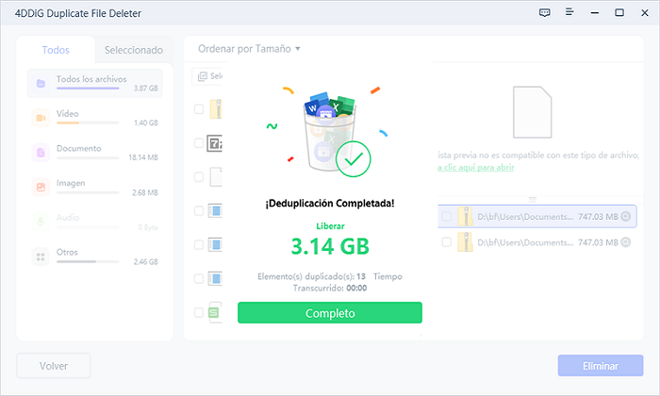
Task: Click the Todos los archivos folder icon
Action: (41, 83)
